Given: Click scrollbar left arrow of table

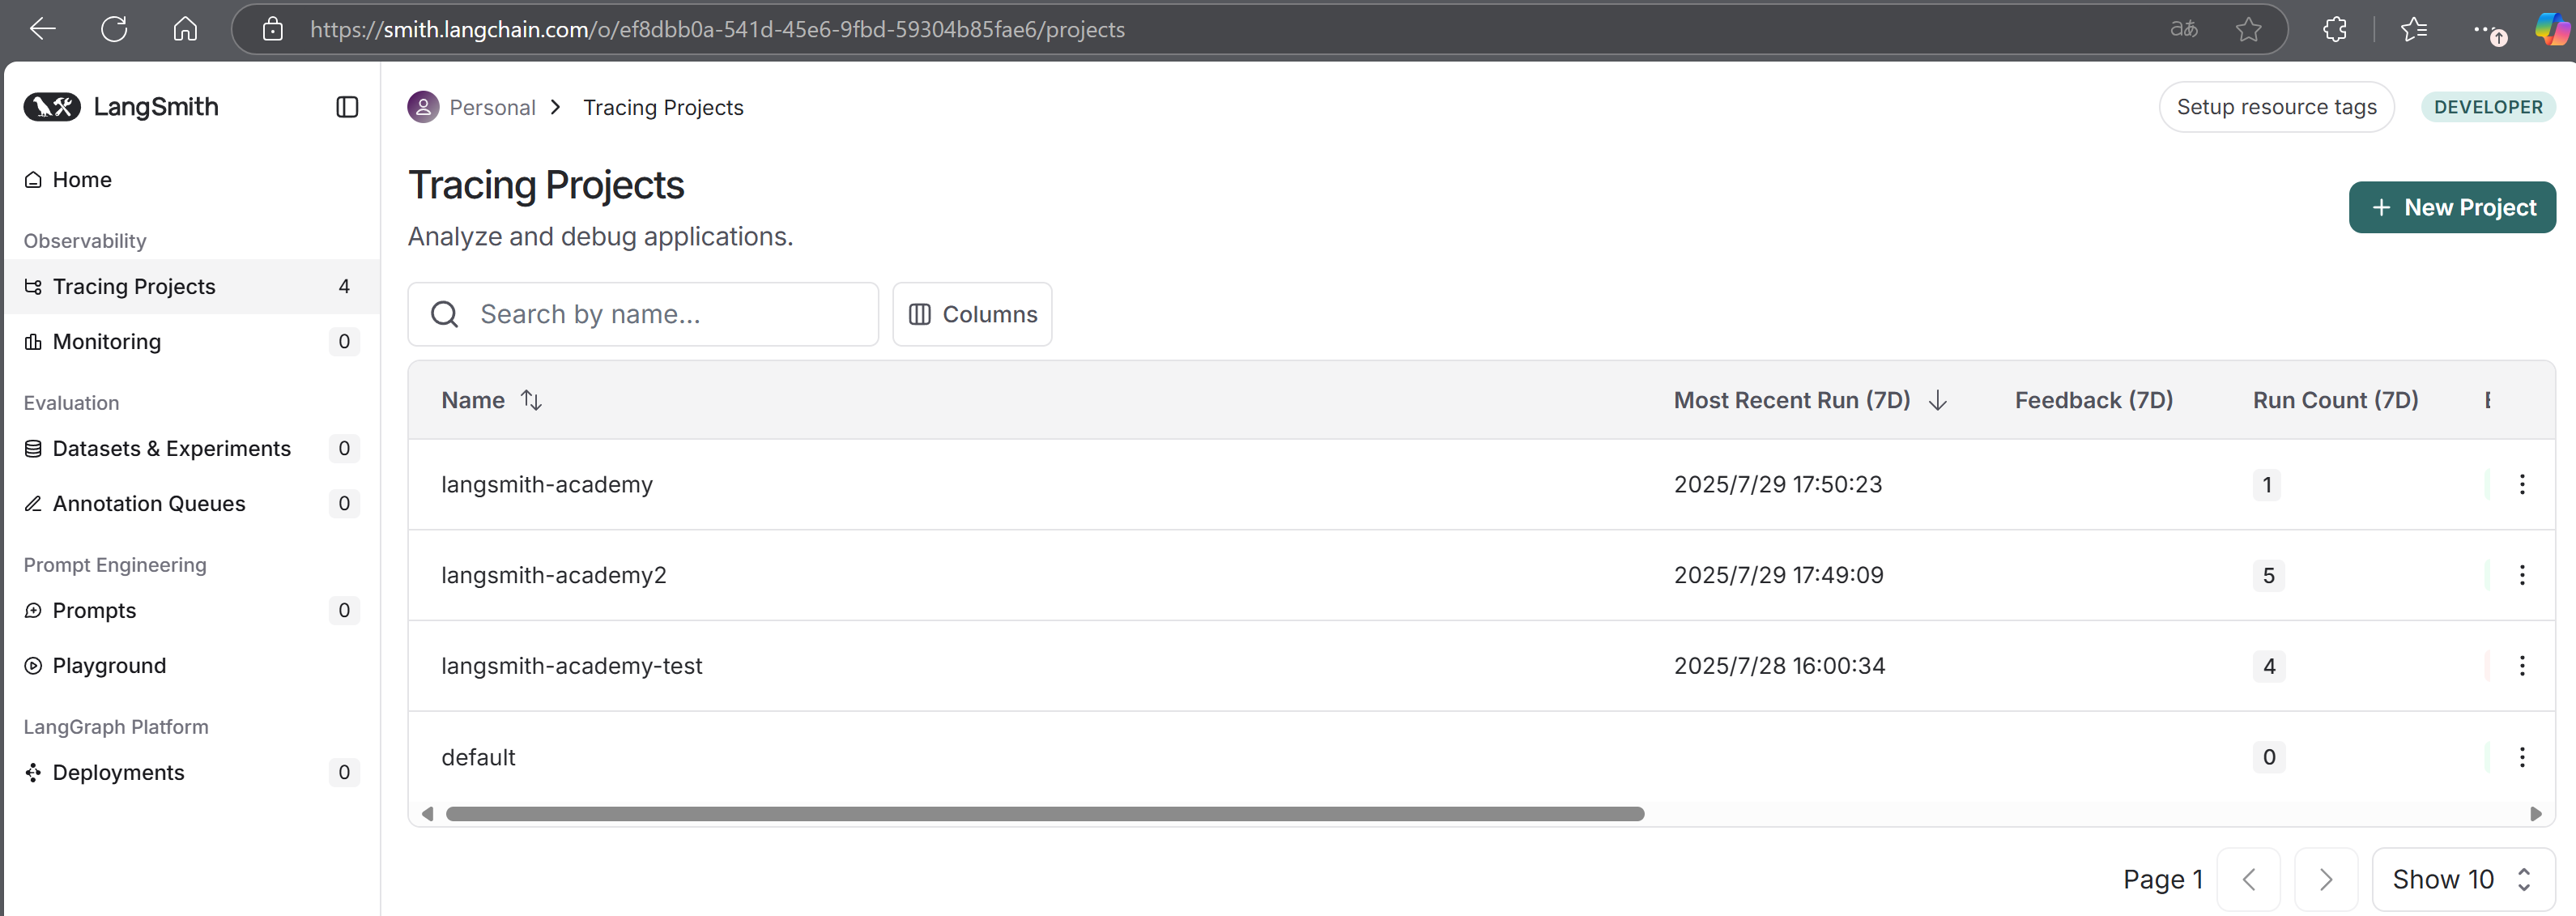Looking at the screenshot, I should pyautogui.click(x=427, y=814).
